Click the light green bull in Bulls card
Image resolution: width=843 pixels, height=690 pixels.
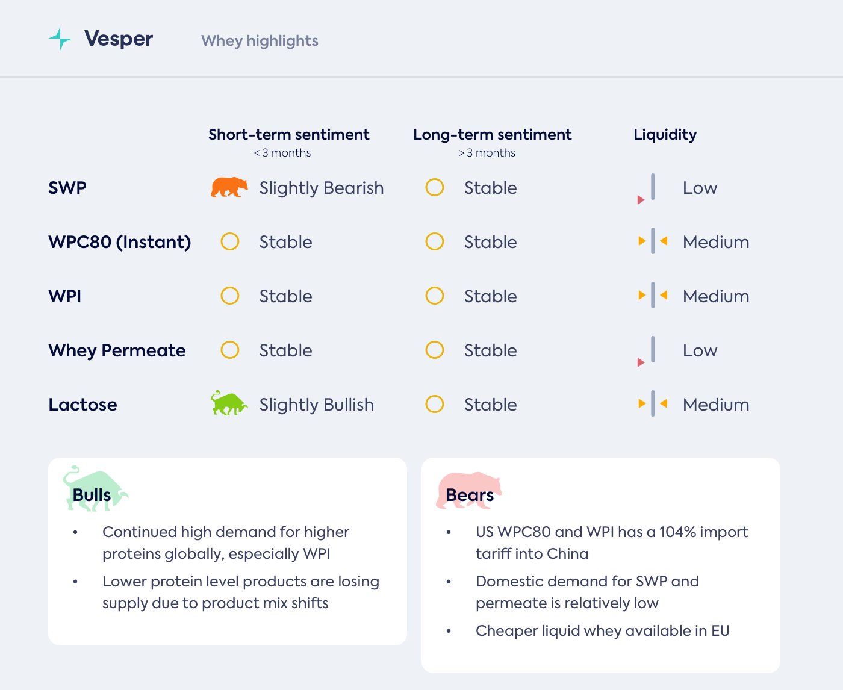[95, 488]
